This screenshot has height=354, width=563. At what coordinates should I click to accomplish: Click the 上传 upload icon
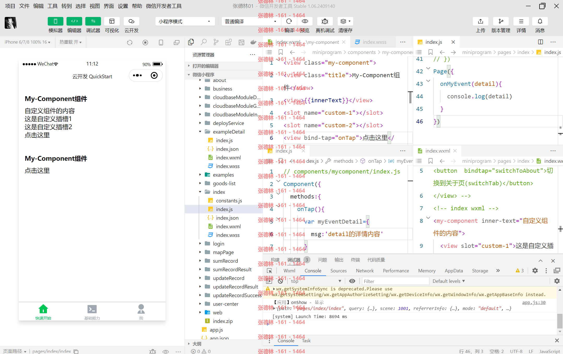point(481,21)
